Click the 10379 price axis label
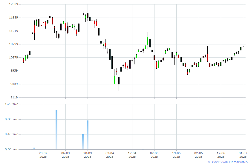Image resolution: width=251 pixels, height=164 pixels. pyautogui.click(x=13, y=57)
